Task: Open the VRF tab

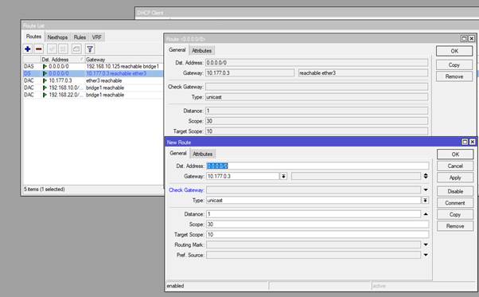Action: [x=97, y=37]
